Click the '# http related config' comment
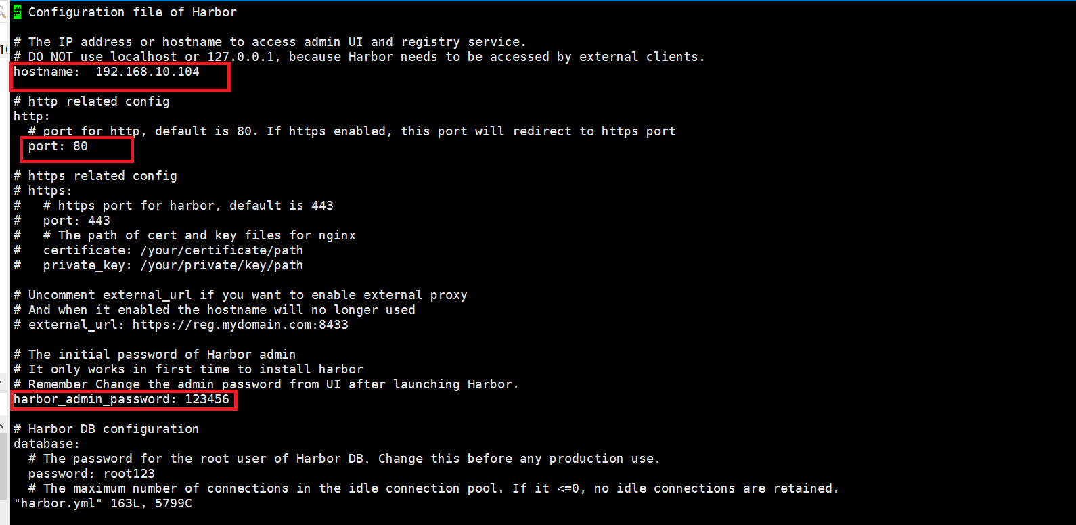1076x525 pixels. 91,101
